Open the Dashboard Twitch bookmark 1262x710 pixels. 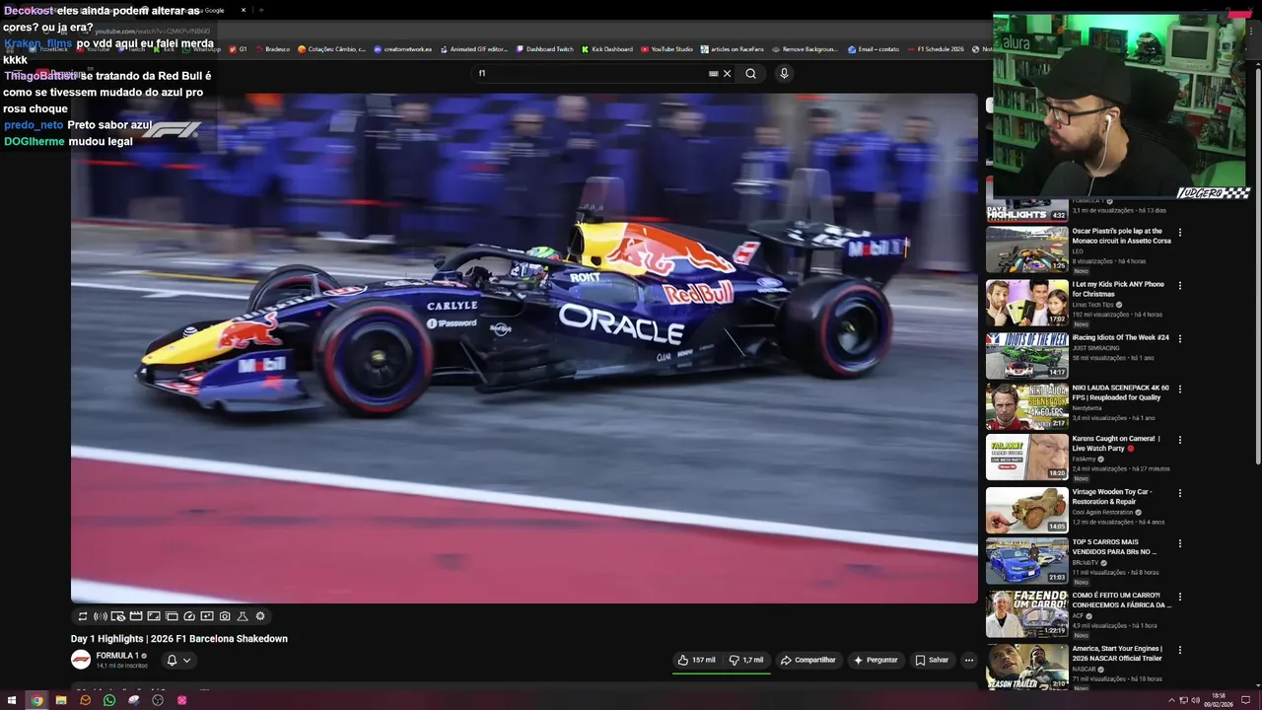coord(544,49)
